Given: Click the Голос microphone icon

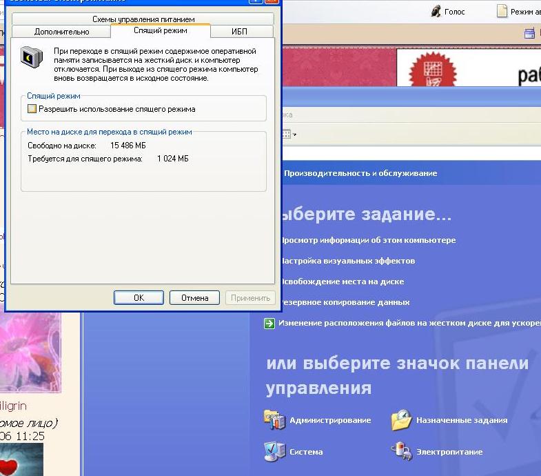Looking at the screenshot, I should click(x=436, y=12).
